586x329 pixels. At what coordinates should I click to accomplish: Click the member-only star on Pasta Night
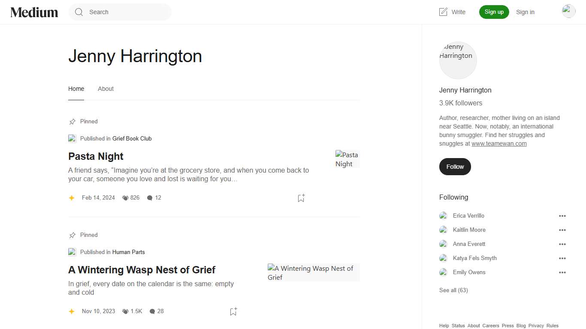[x=72, y=197]
